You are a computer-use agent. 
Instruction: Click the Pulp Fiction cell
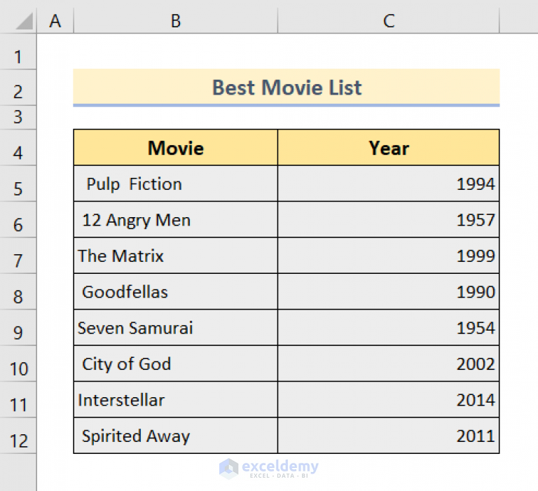(175, 184)
